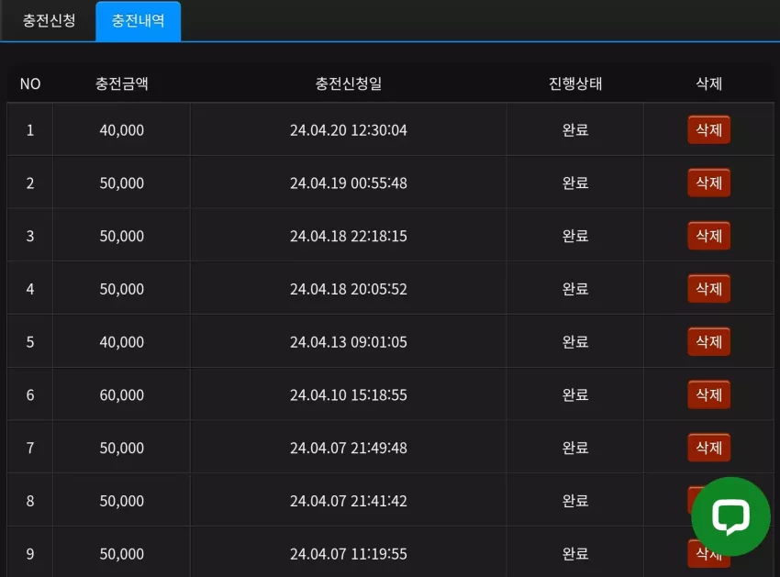Delete row 1 with the 삭제 button
Image resolution: width=780 pixels, height=577 pixels.
708,130
